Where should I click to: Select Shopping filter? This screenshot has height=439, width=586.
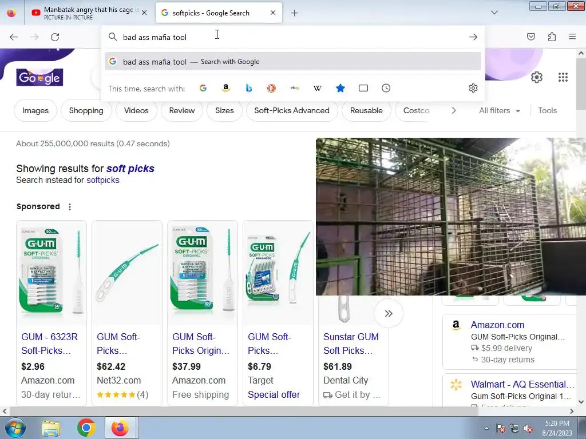86,110
